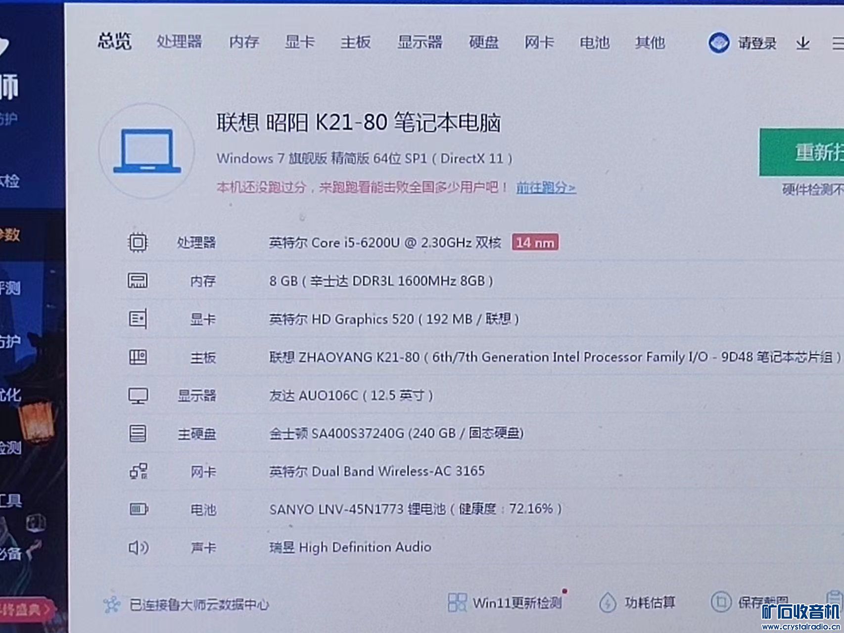Open the 其他 tab

[650, 43]
